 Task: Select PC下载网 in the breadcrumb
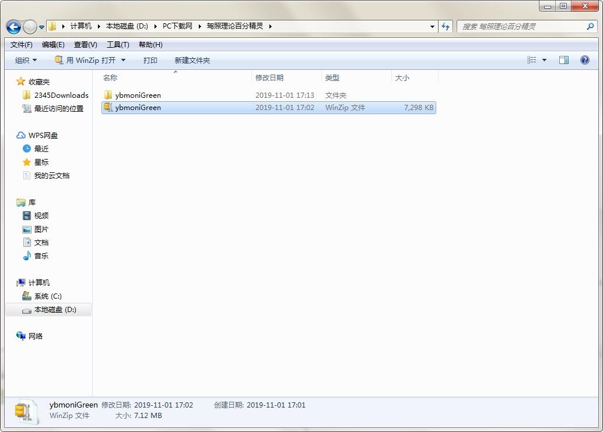(x=177, y=26)
